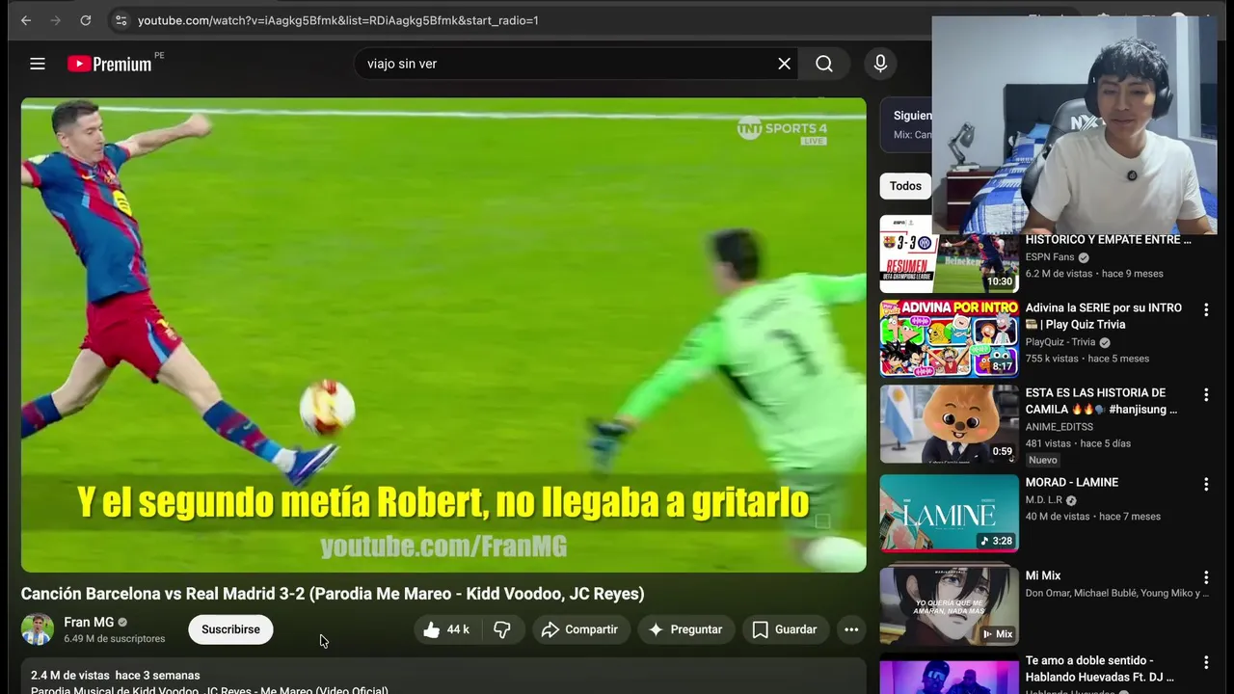Share the video via Compartir
The height and width of the screenshot is (694, 1234).
click(x=579, y=629)
